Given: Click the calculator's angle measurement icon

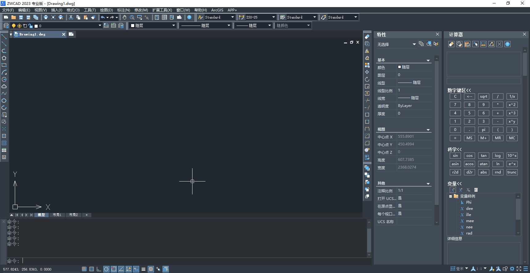Looking at the screenshot, I should tap(491, 44).
